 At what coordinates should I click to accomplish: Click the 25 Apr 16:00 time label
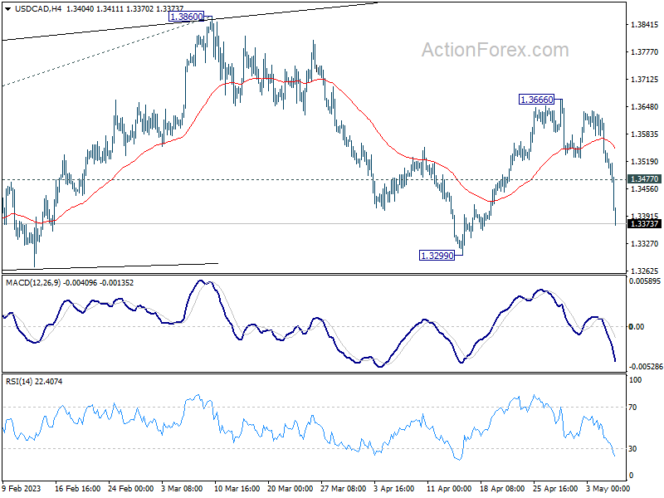[x=555, y=488]
